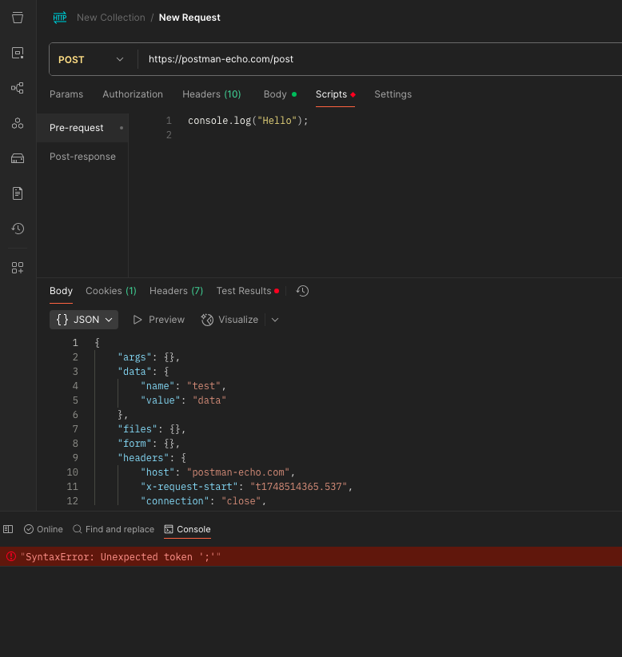The image size is (622, 657).
Task: Open the History sidebar icon
Action: (x=18, y=229)
